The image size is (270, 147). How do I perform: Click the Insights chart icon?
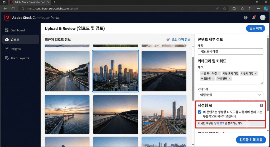coord(7,49)
